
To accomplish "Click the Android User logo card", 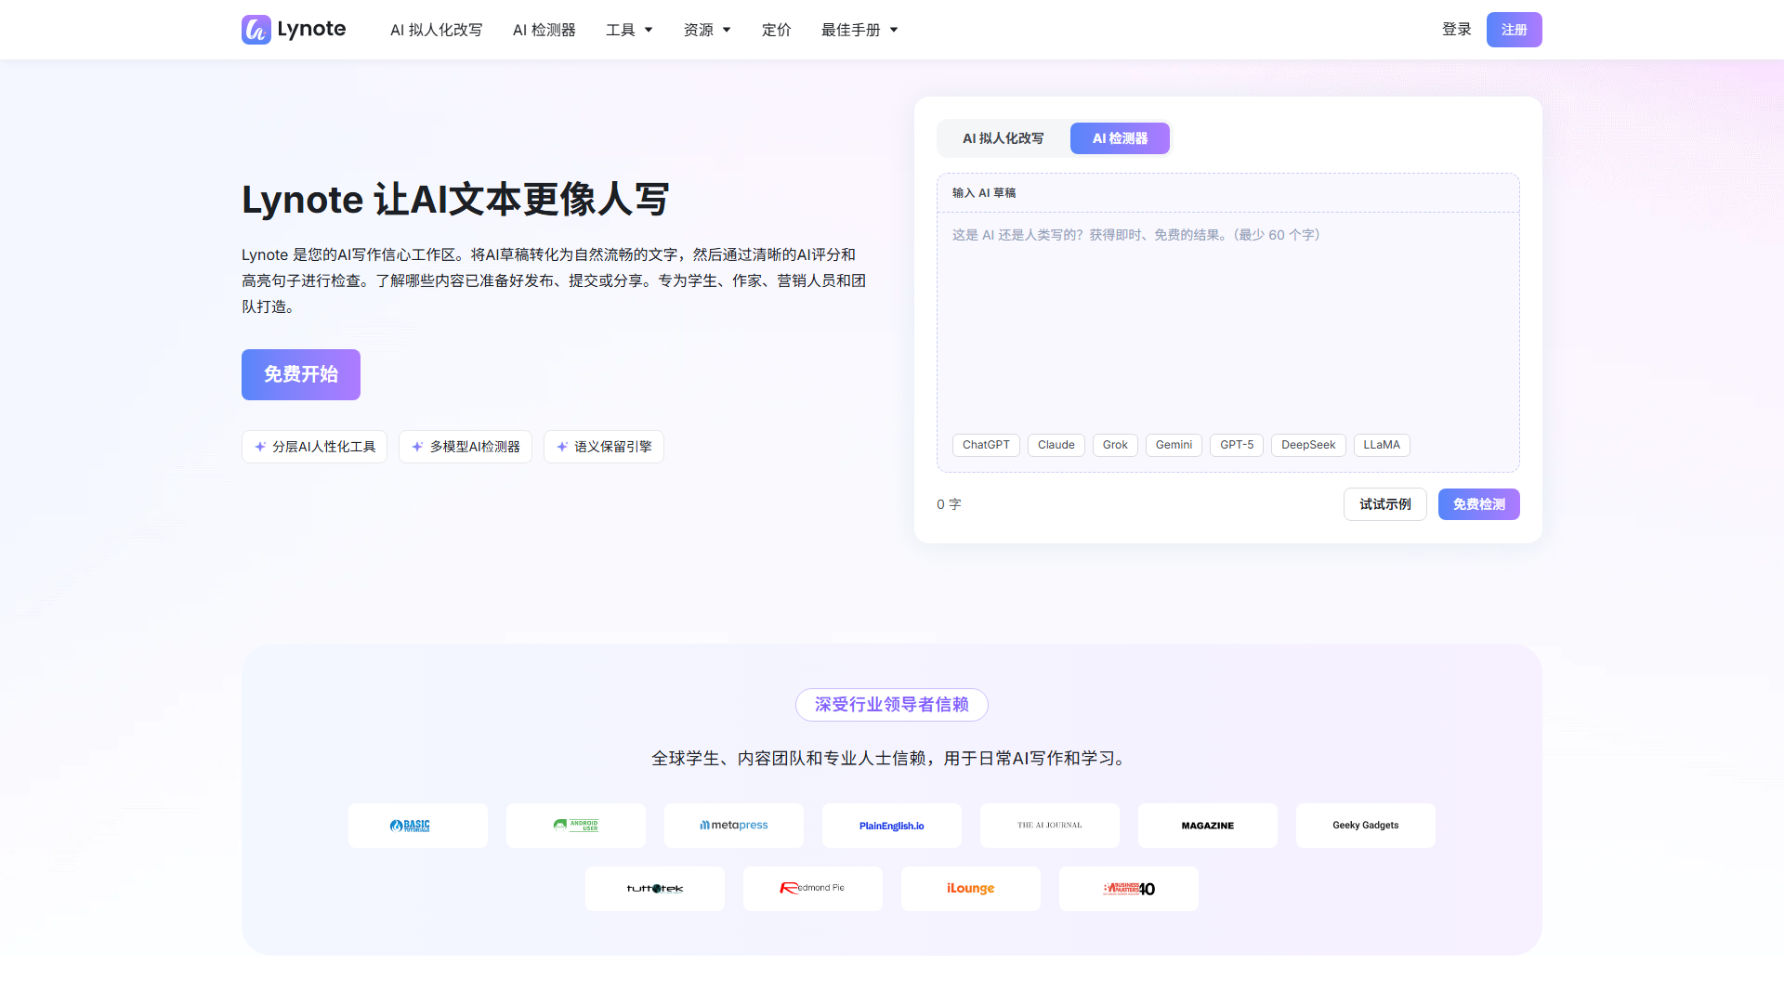I will pos(576,826).
